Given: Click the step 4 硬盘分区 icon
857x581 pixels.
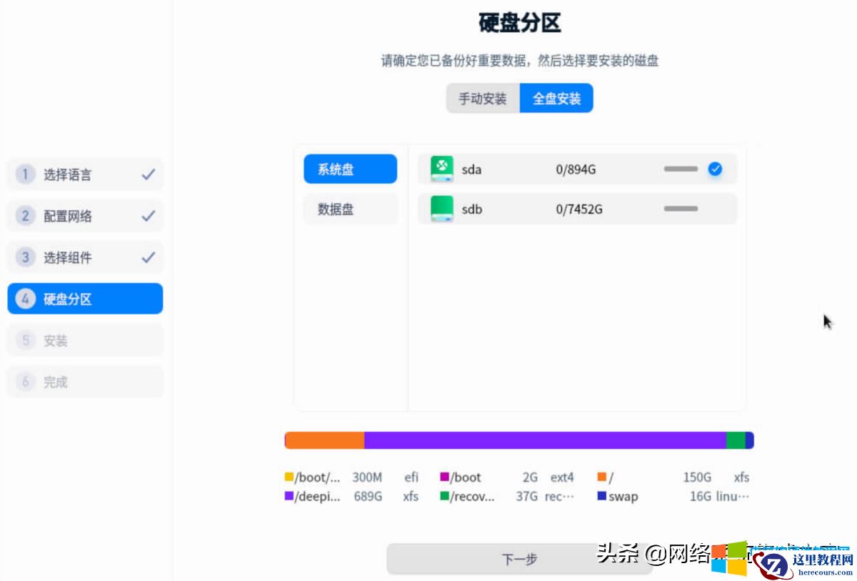Looking at the screenshot, I should [25, 298].
